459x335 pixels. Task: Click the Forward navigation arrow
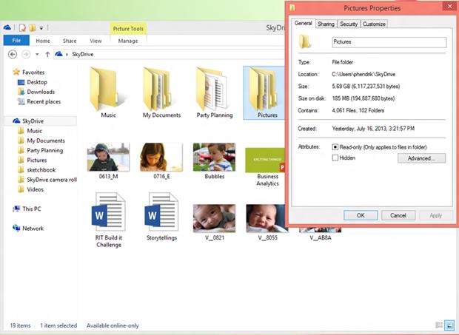pyautogui.click(x=26, y=55)
